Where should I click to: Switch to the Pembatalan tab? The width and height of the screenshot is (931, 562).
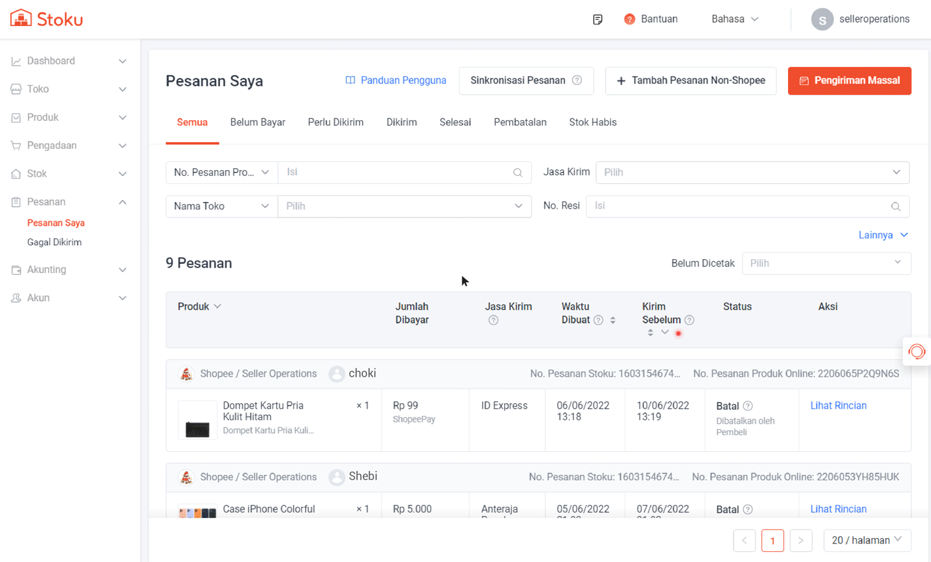(520, 122)
